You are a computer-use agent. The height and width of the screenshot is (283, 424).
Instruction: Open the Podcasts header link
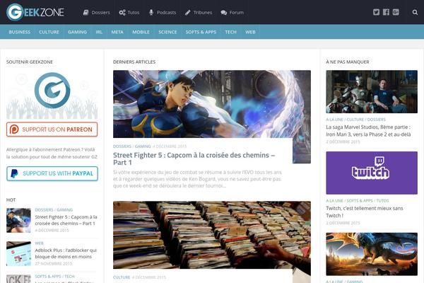click(163, 13)
